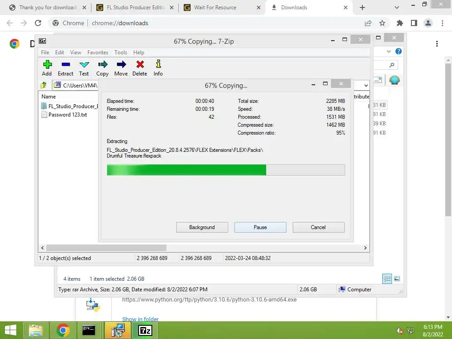
Task: Open the Tools menu in 7-Zip
Action: (121, 53)
